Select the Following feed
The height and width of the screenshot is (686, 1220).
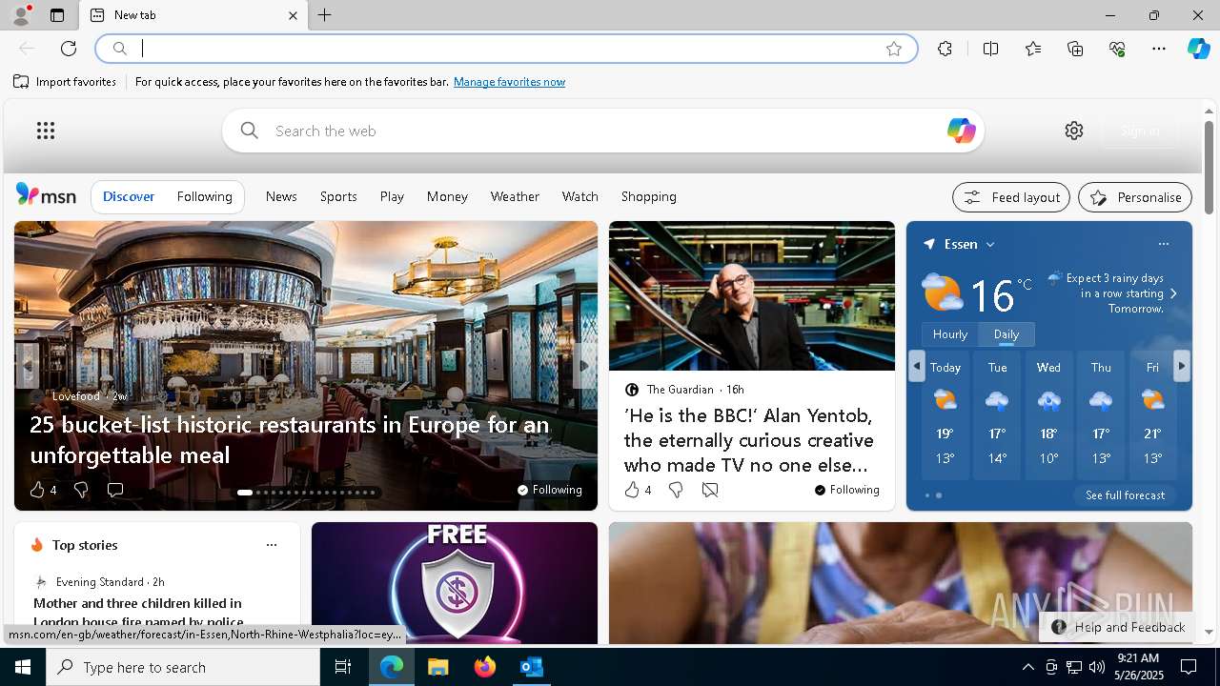205,196
